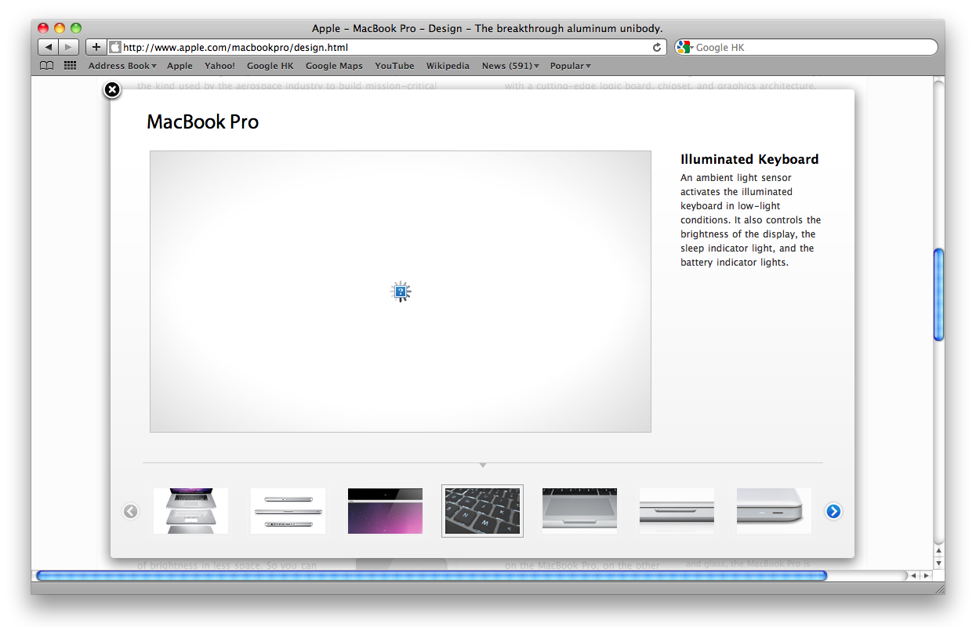Click the vertical scrollbar thumb

click(938, 294)
